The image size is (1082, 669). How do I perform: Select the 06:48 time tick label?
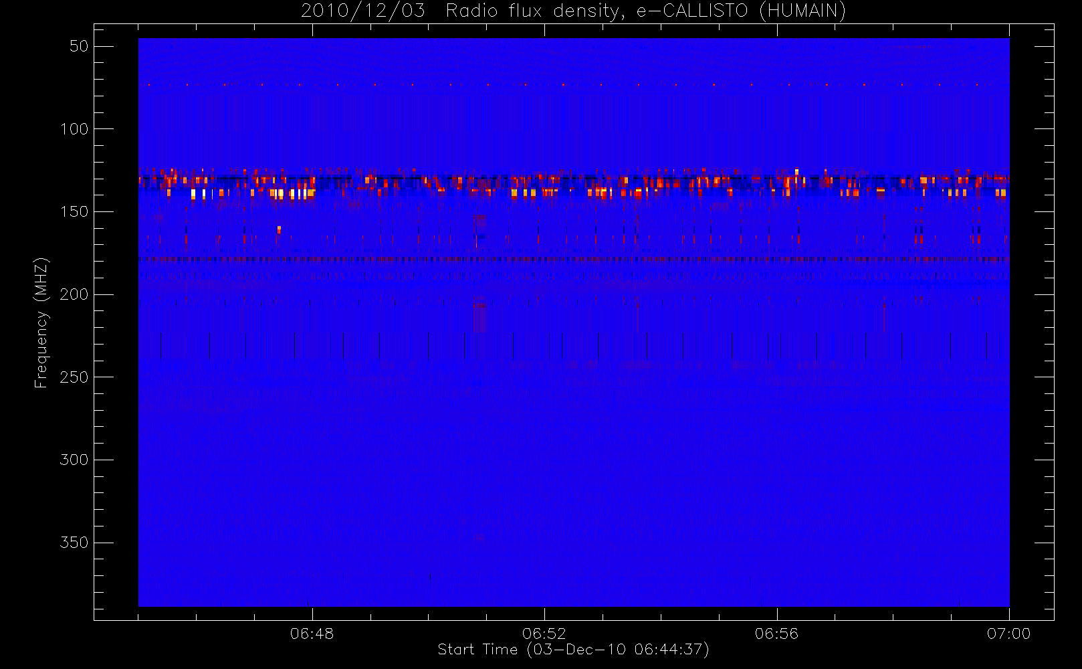312,634
